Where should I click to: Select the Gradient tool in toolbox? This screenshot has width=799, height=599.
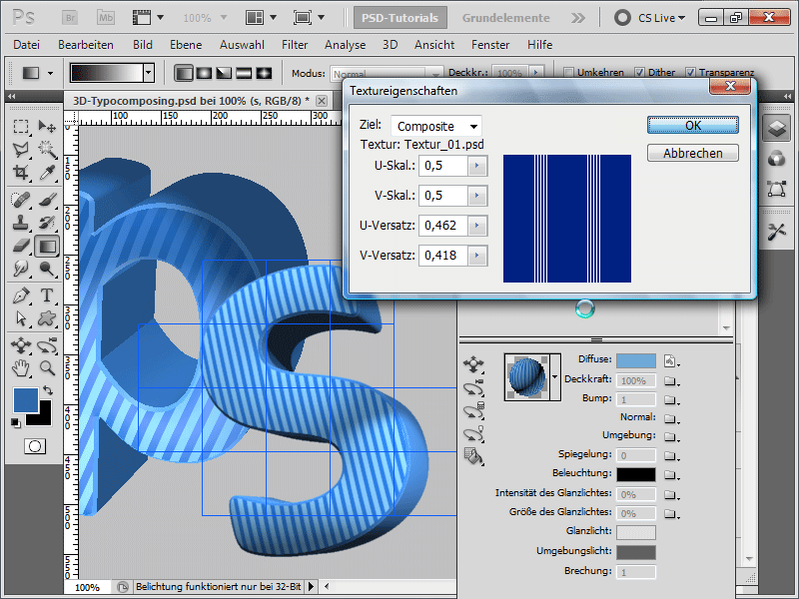[x=47, y=246]
